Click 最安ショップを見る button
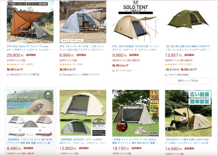This screenshot has width=218, height=156. (x=188, y=81)
